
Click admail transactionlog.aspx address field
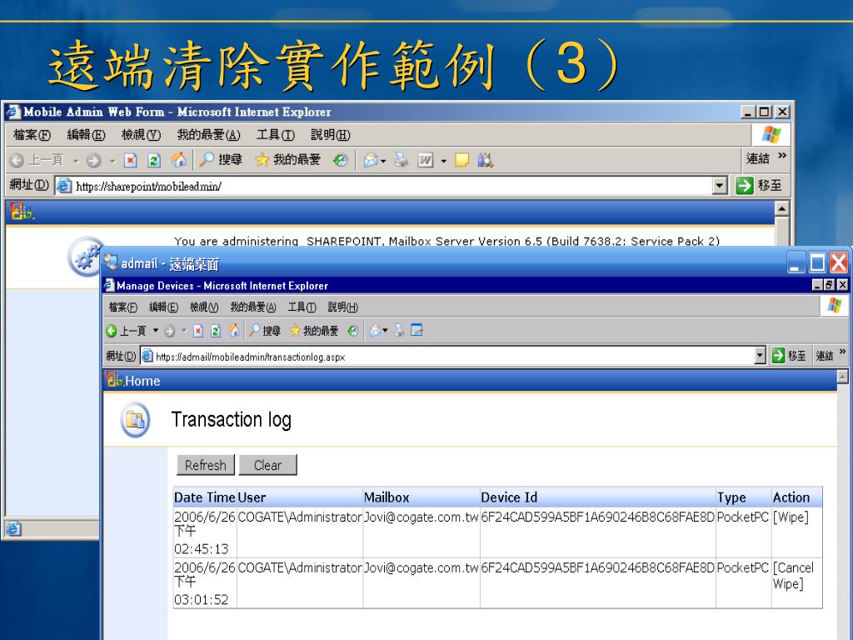point(447,357)
